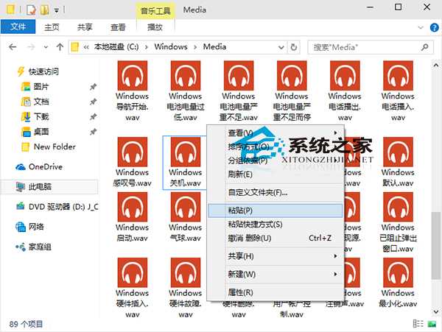Click 本地磁盘 (C:) breadcrumb
Screen dimensions: 442x332
[116, 46]
